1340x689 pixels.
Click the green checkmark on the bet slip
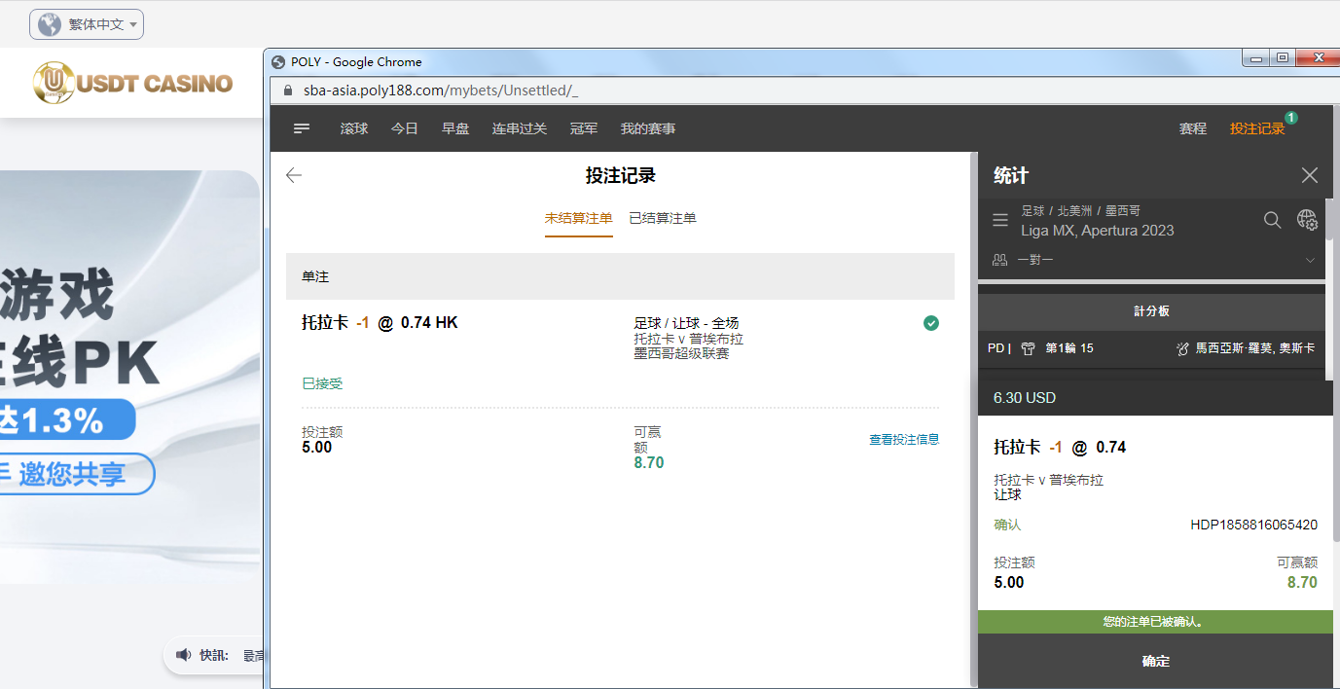[x=931, y=323]
